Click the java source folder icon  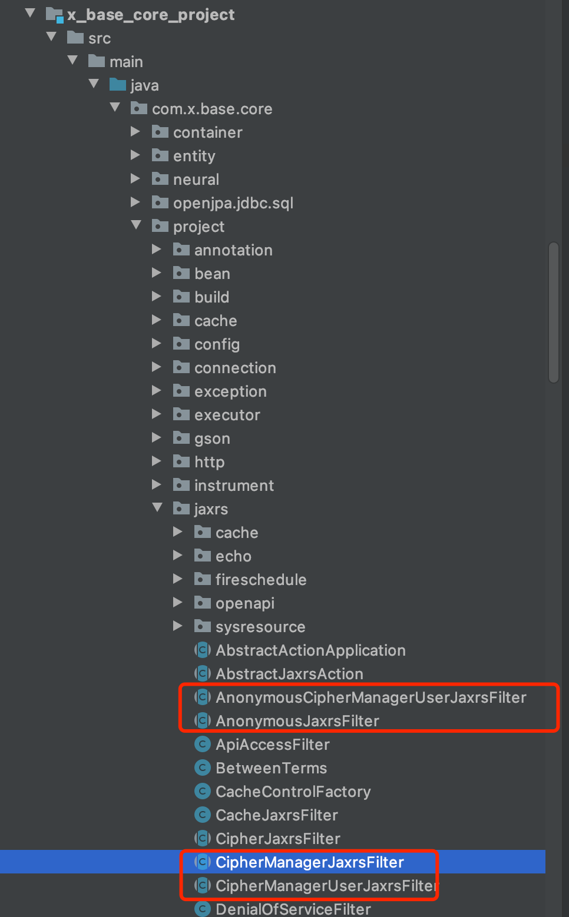coord(118,85)
